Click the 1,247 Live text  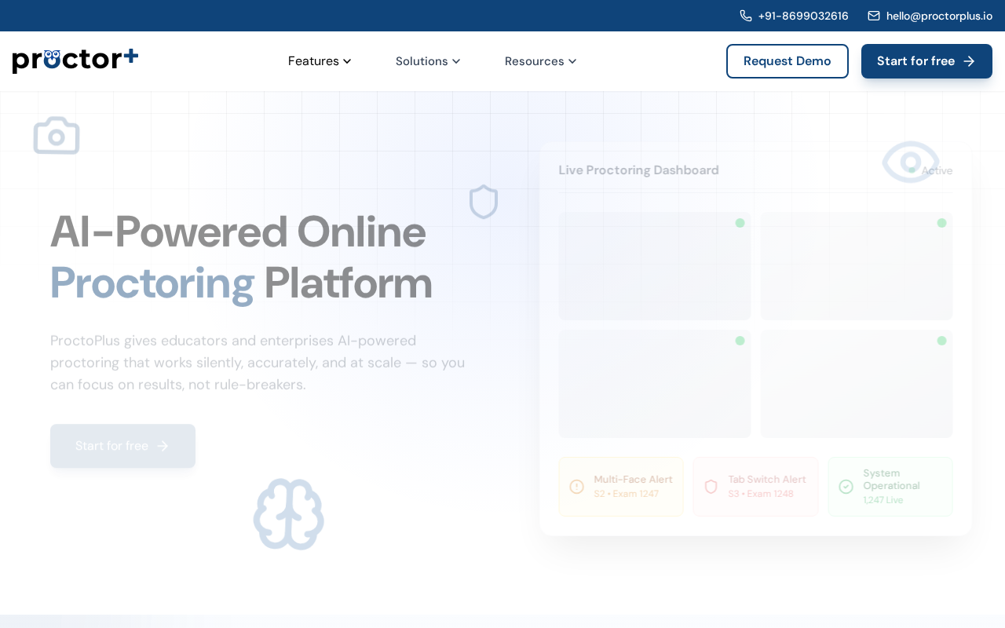[883, 500]
